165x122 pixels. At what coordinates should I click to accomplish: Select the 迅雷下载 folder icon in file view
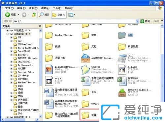tap(49, 58)
